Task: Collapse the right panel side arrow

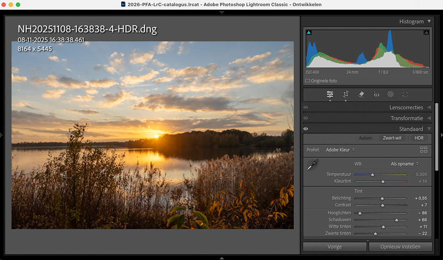Action: click(441, 135)
